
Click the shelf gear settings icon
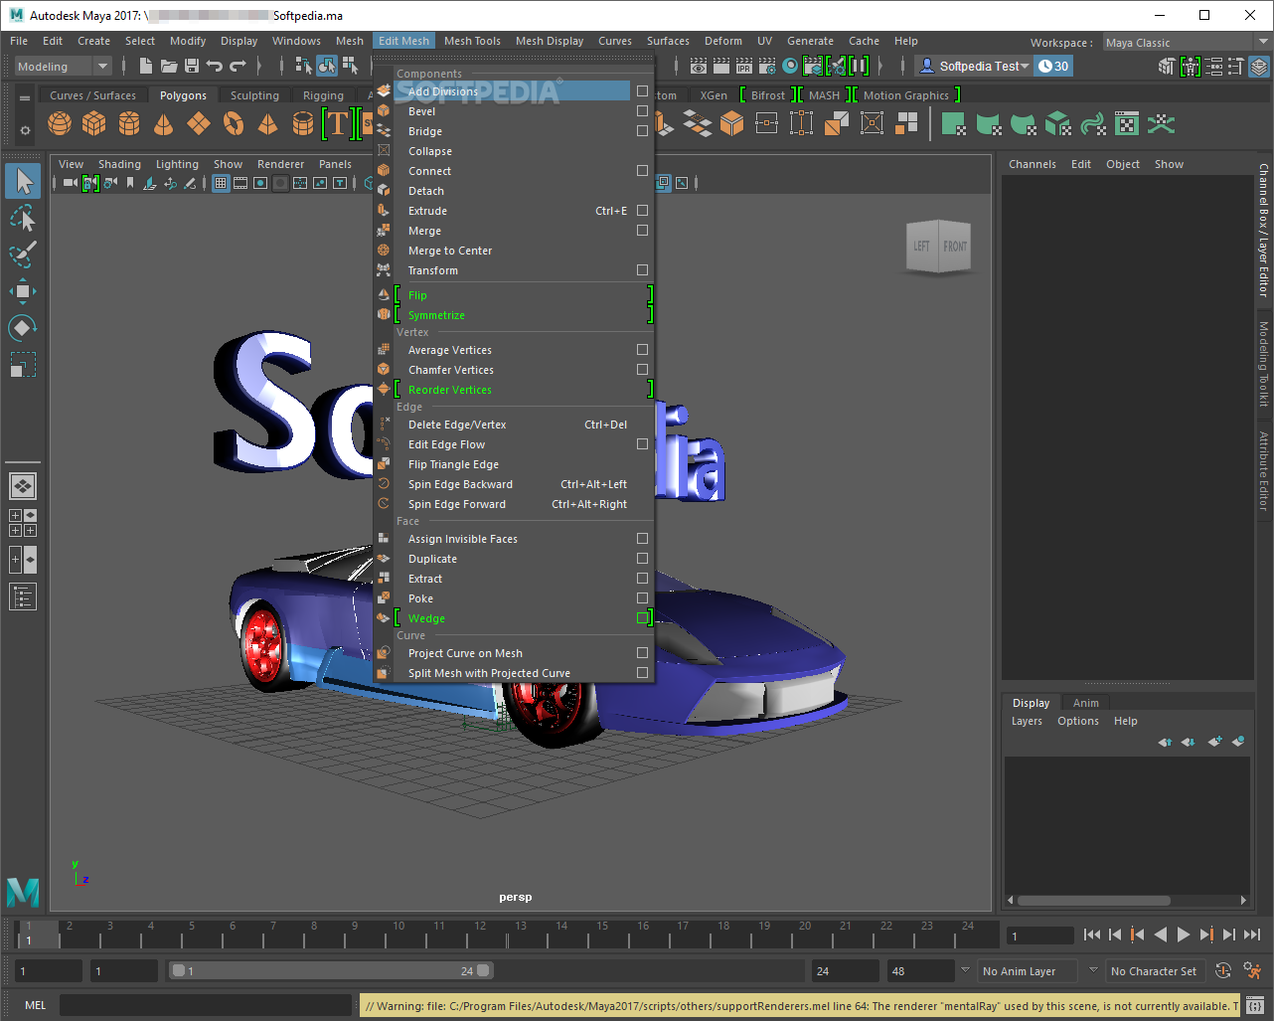(x=25, y=130)
